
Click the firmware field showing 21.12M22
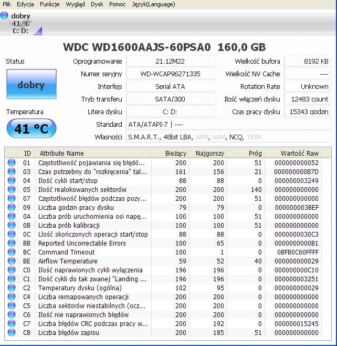(170, 62)
